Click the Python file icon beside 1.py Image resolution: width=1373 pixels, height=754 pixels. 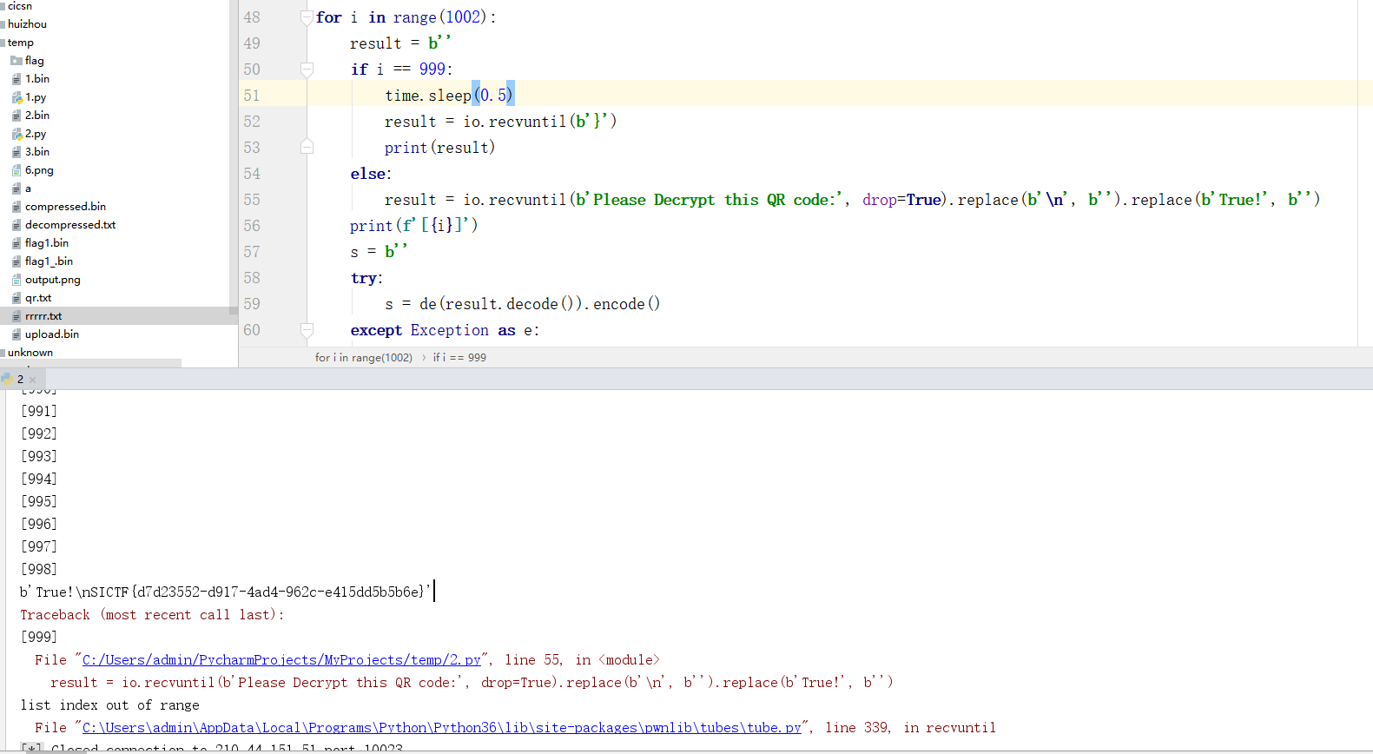[17, 97]
